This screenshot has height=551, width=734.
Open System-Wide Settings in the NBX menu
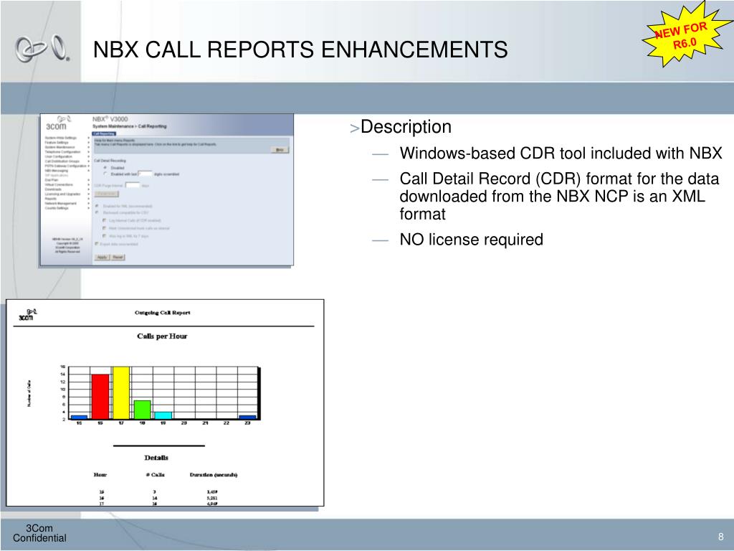[61, 138]
